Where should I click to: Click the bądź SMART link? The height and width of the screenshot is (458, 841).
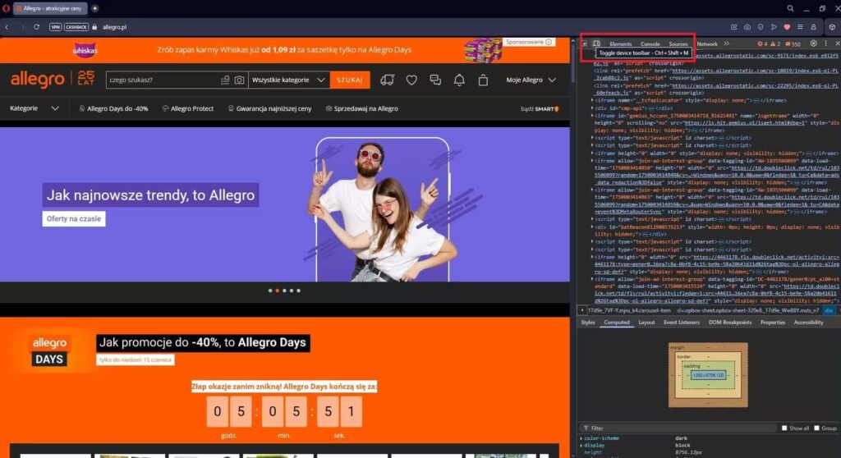point(540,109)
